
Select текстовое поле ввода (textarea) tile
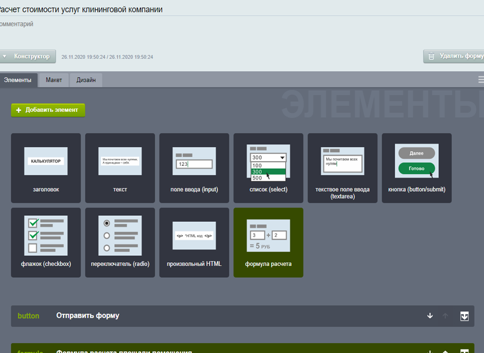click(342, 168)
